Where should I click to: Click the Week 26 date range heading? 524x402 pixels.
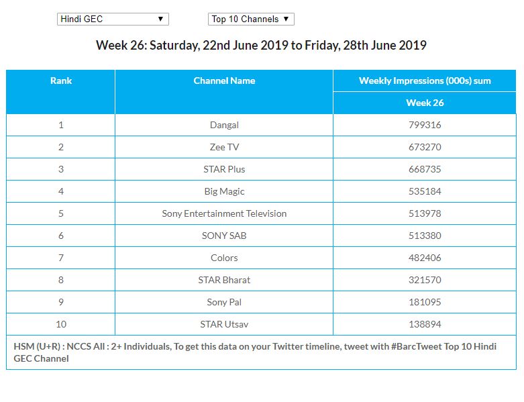[261, 46]
